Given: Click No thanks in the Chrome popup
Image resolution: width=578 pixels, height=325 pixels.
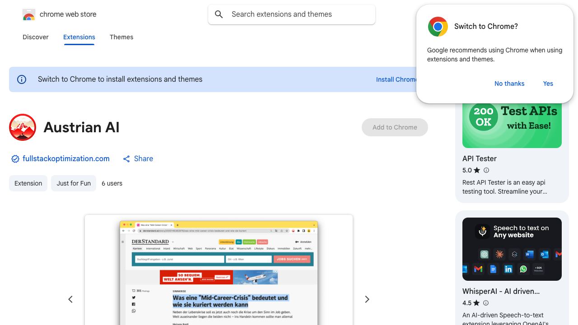Looking at the screenshot, I should tap(509, 84).
